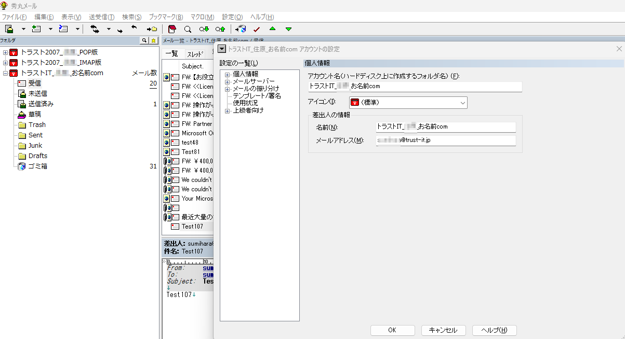
Task: Click the magnifying glass search toolbar icon
Action: (188, 29)
